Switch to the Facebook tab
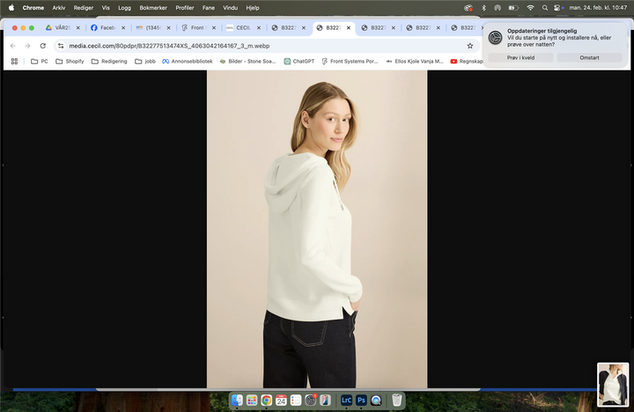Image resolution: width=634 pixels, height=412 pixels. (104, 27)
